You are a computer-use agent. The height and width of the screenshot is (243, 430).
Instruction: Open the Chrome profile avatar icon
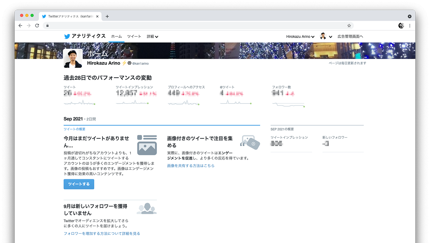[401, 26]
